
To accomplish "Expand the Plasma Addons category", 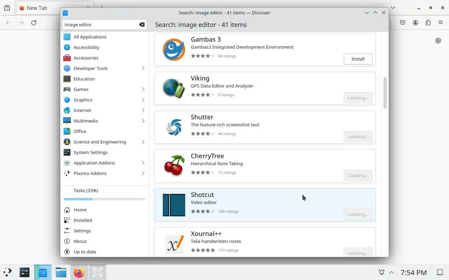I will tap(143, 173).
